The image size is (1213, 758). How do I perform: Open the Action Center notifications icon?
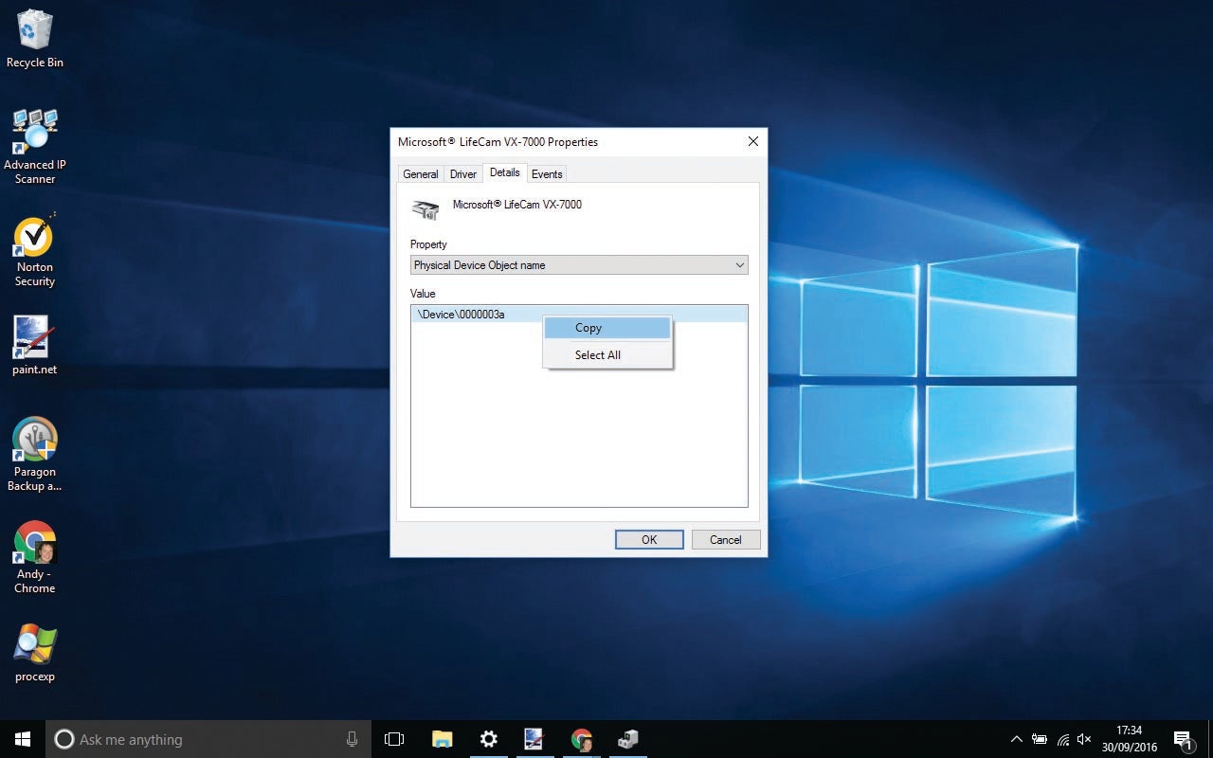[x=1184, y=739]
